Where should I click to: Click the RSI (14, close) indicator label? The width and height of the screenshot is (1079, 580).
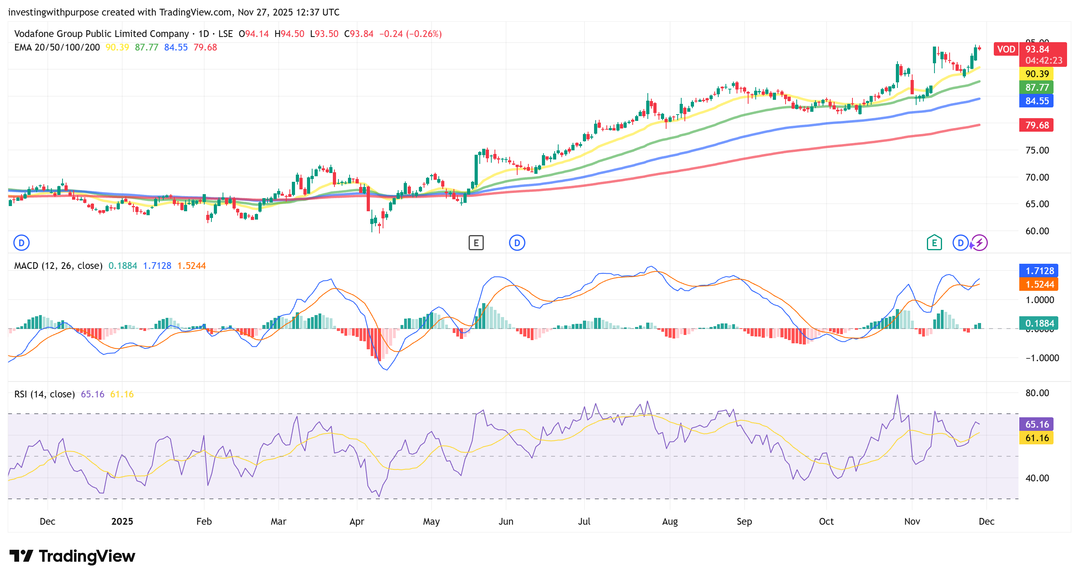45,394
